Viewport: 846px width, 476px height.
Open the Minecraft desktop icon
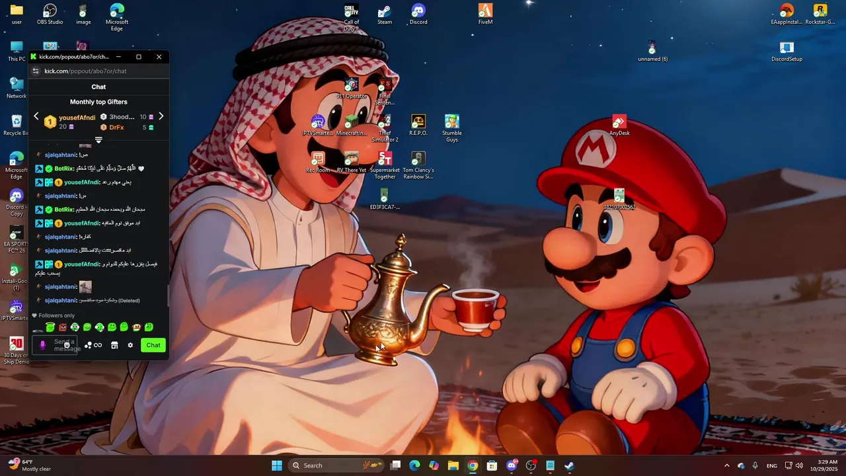(x=352, y=125)
